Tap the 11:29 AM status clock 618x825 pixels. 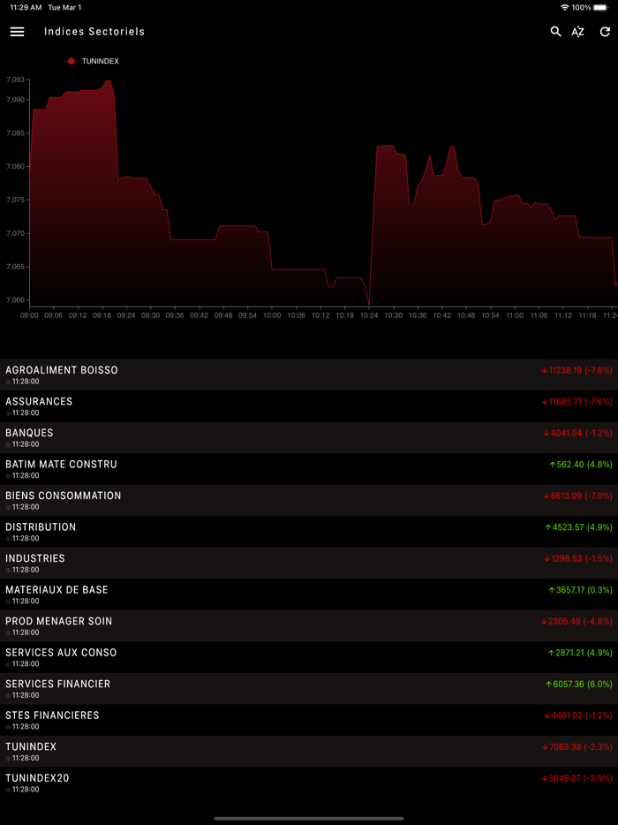pos(26,7)
